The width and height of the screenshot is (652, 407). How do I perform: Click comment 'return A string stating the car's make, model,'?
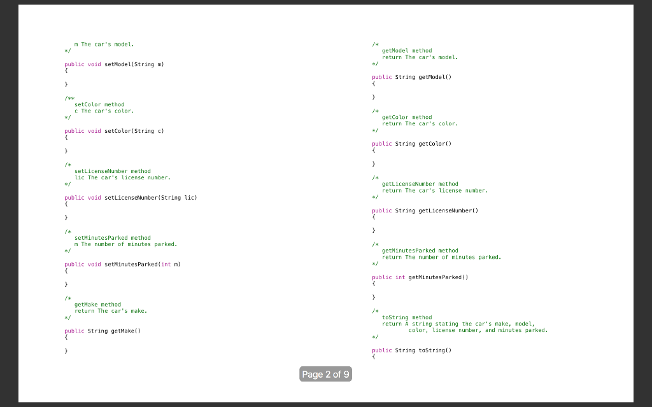458,324
